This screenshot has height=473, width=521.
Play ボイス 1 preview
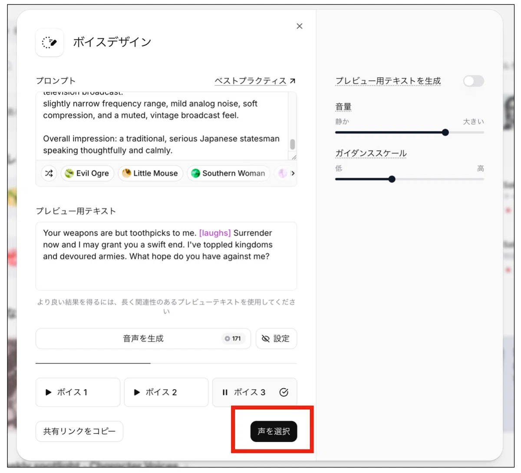coord(78,392)
